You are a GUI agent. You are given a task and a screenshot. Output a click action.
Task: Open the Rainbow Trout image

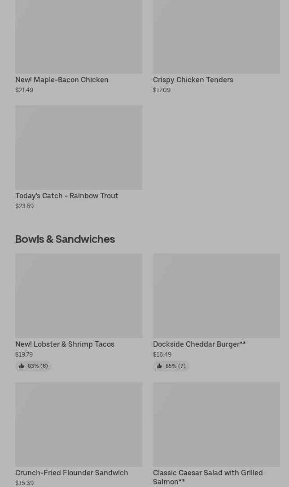[79, 147]
